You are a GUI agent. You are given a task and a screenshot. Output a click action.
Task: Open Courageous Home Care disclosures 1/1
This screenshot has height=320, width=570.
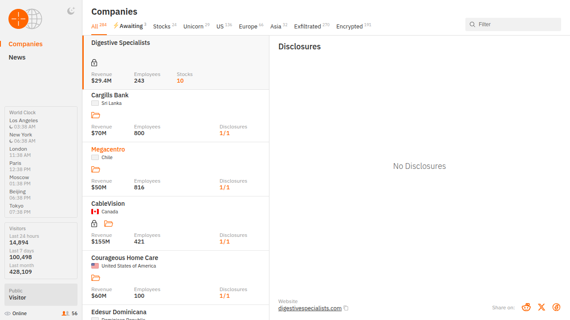coord(224,296)
